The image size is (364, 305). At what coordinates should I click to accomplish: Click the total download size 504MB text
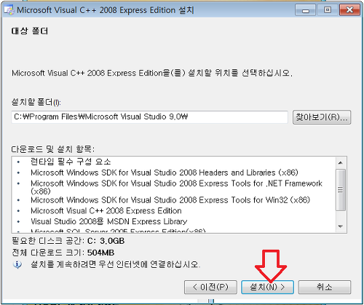coord(63,253)
